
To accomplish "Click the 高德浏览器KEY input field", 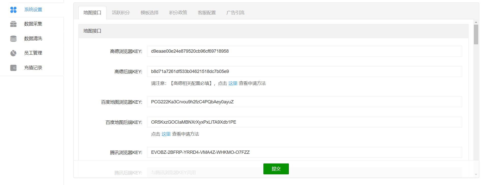I will 304,51.
